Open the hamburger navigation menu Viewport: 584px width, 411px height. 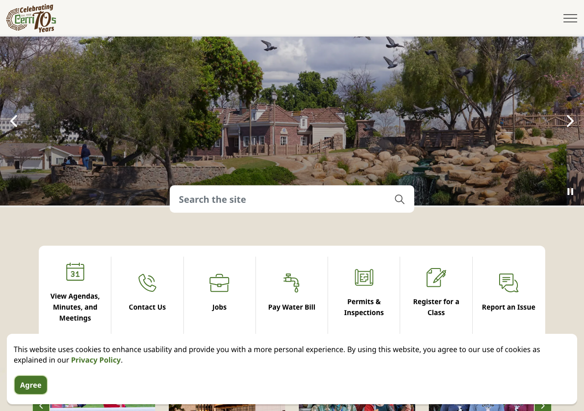point(570,18)
